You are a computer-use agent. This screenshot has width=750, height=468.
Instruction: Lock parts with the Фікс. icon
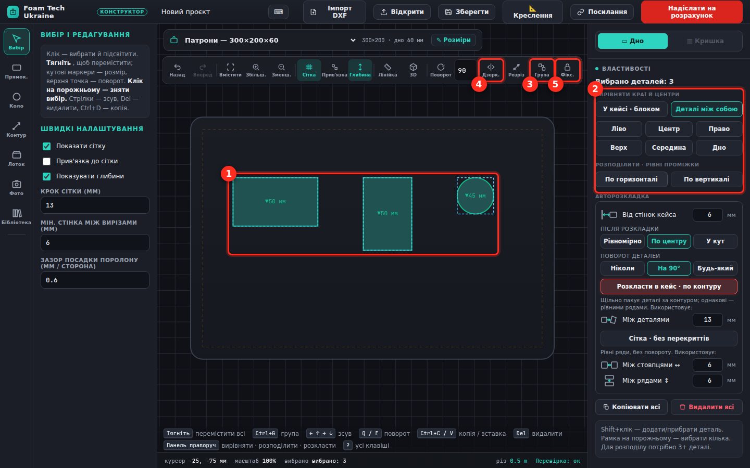tap(567, 70)
